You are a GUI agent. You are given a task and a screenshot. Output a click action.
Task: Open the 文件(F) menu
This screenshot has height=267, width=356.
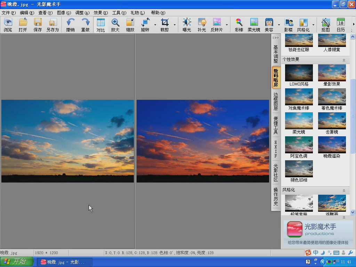click(9, 13)
